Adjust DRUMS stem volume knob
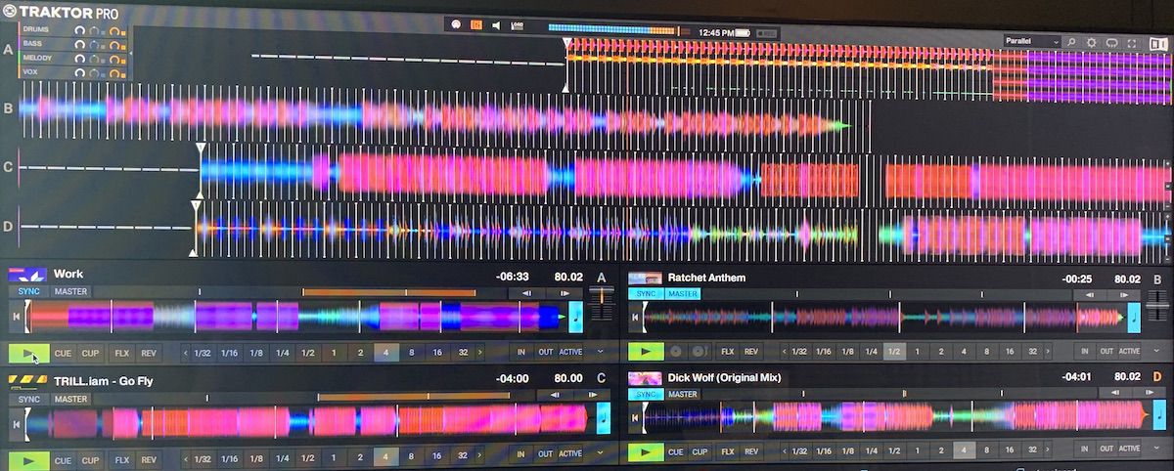 (81, 29)
